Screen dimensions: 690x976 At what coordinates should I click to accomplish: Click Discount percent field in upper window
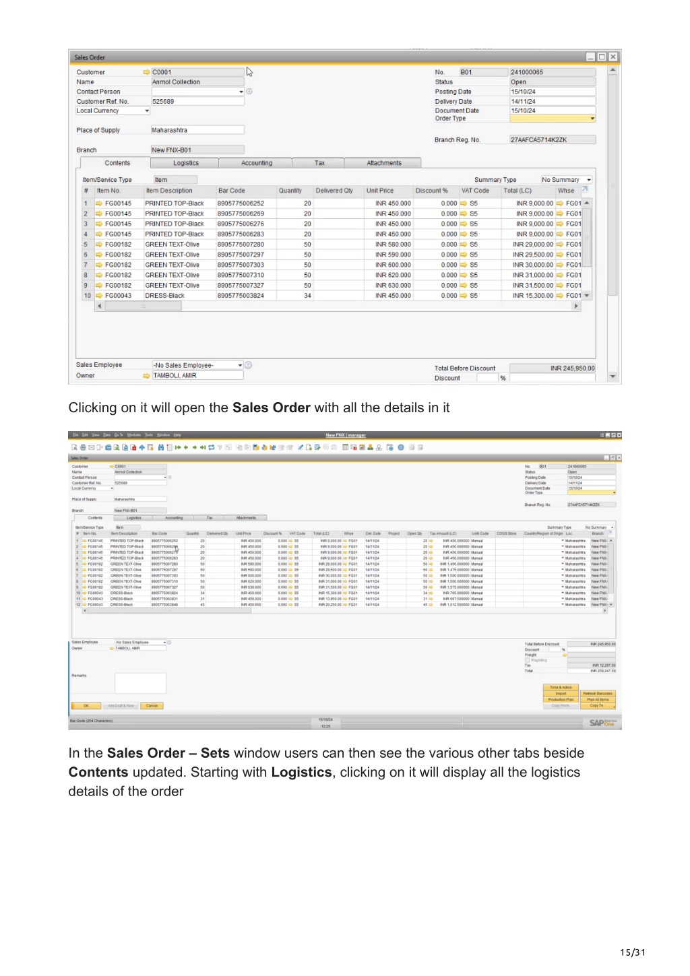pyautogui.click(x=487, y=379)
